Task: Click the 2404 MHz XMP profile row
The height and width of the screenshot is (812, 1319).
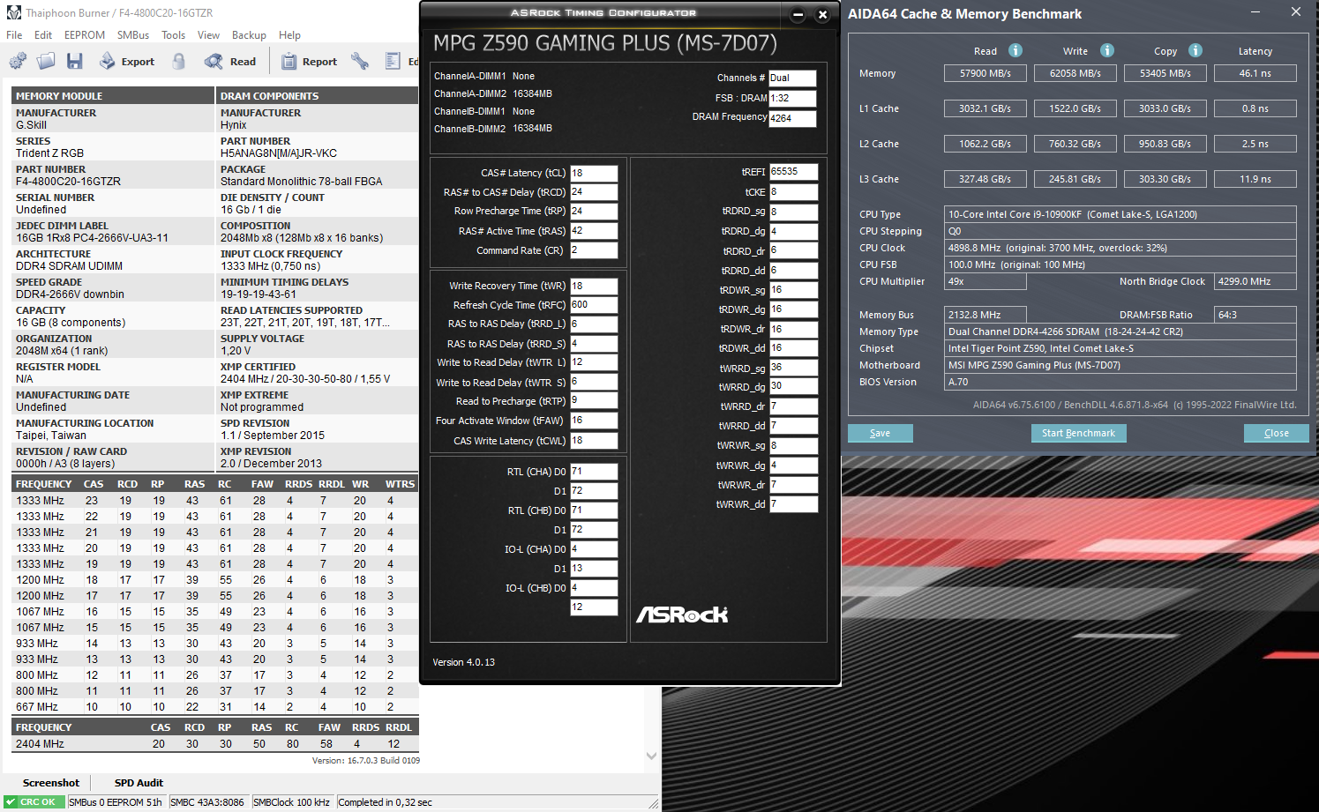Action: tap(214, 744)
